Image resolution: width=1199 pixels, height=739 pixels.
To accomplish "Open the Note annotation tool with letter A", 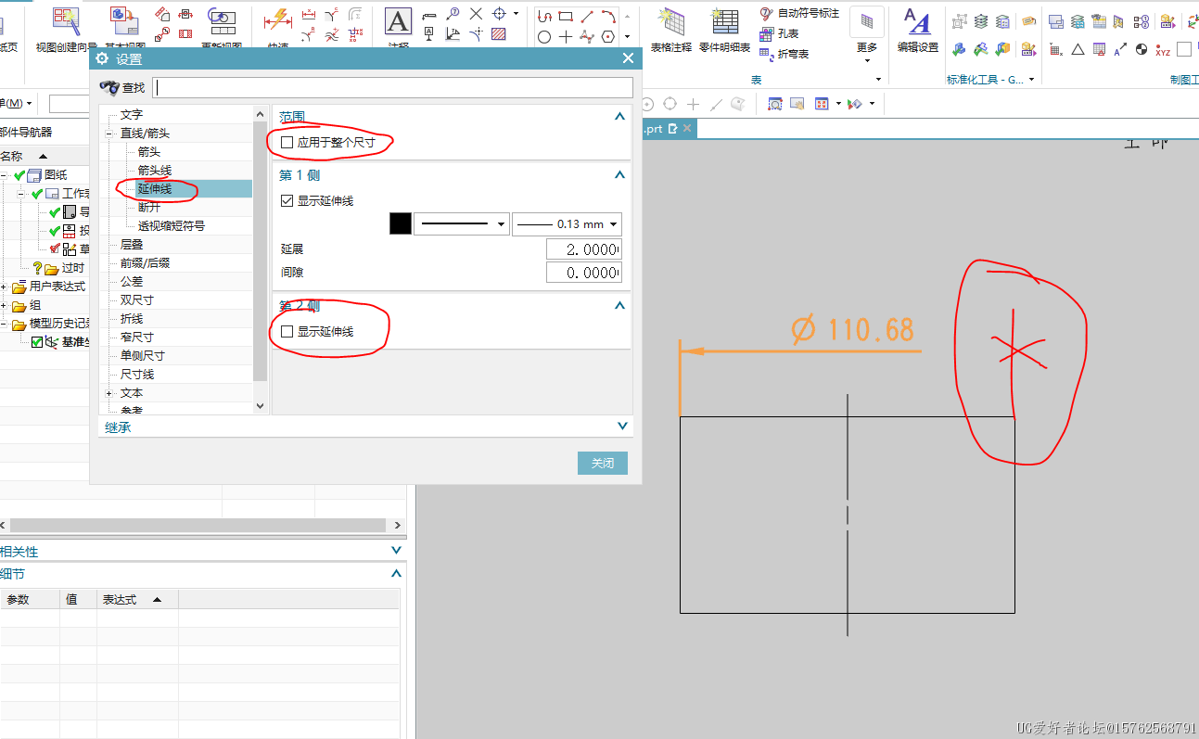I will pos(398,22).
